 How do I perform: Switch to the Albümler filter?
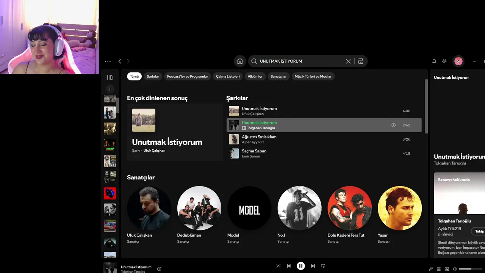[255, 76]
